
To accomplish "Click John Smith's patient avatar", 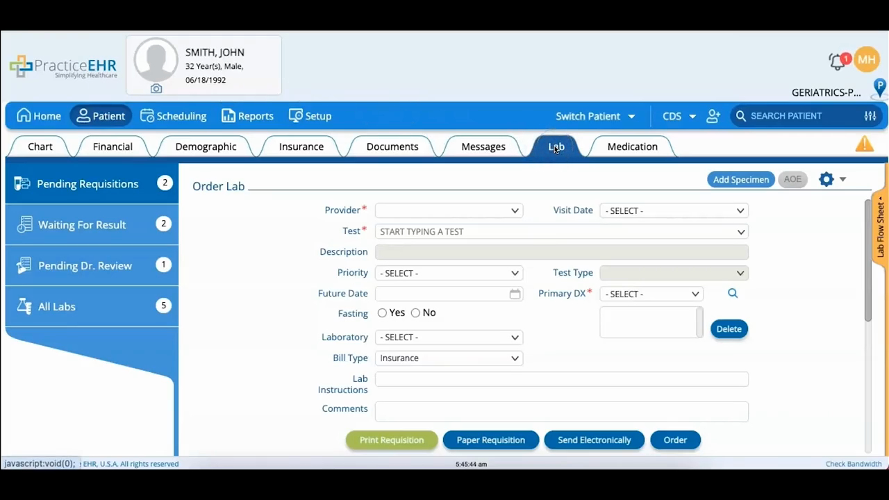I will point(156,60).
